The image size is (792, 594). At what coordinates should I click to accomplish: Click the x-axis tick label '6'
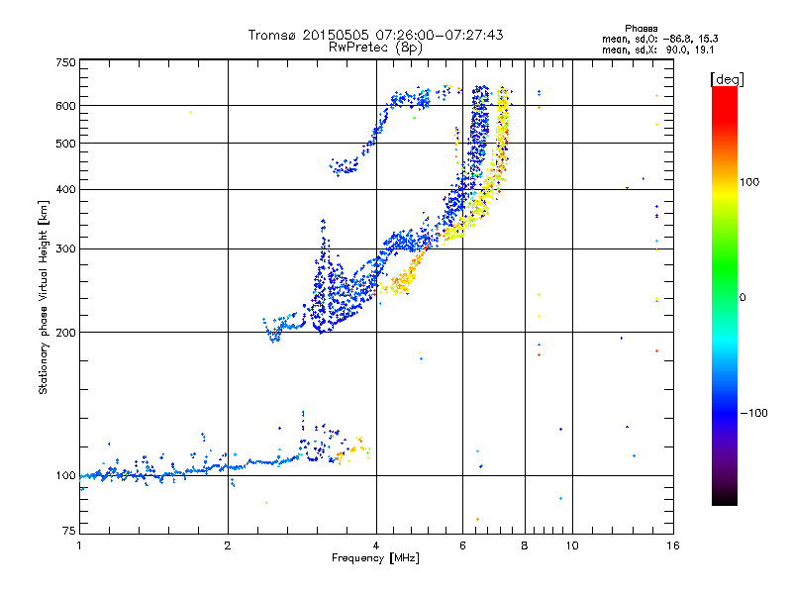(x=462, y=545)
